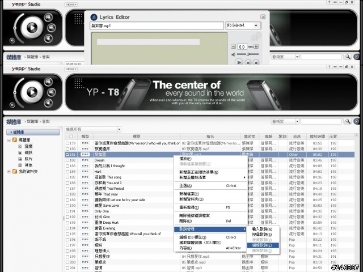Select 視訊 video node in library tree
This screenshot has width=363, height=272.
[28, 152]
